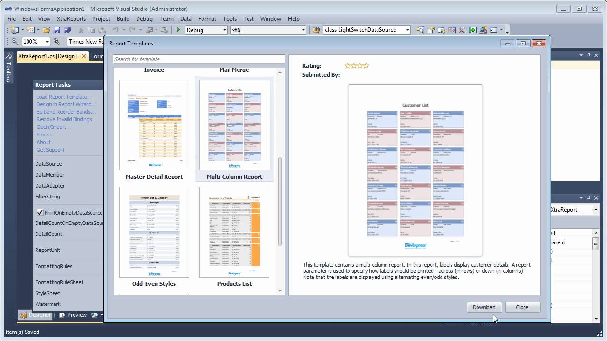The width and height of the screenshot is (607, 341).
Task: Click the Save toolbar icon
Action: pyautogui.click(x=57, y=30)
